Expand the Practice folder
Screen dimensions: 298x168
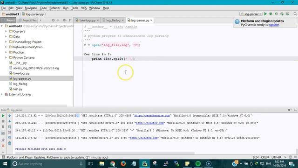pyautogui.click(x=6, y=52)
